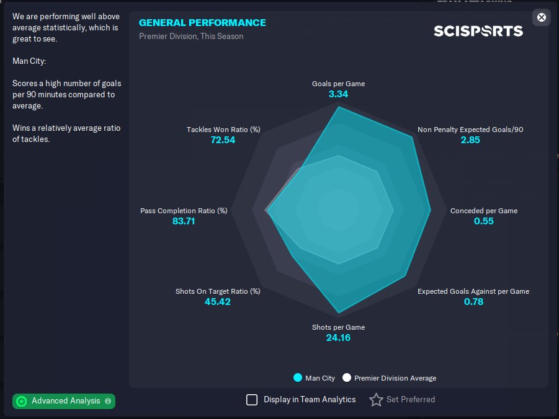Image resolution: width=559 pixels, height=419 pixels.
Task: Click Shots On Target Ratio (%) label
Action: click(x=218, y=291)
